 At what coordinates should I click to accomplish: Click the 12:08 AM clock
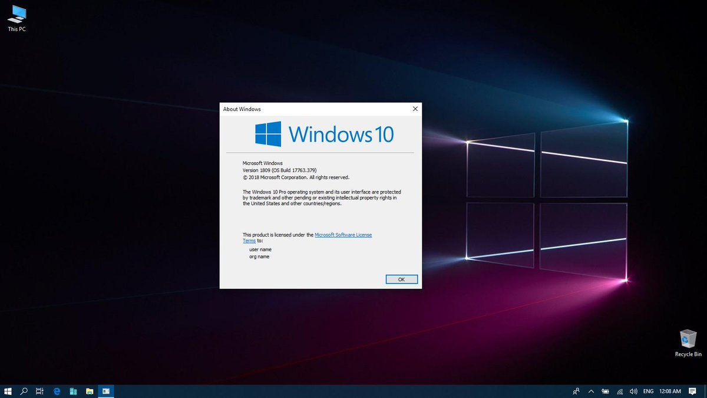[670, 391]
